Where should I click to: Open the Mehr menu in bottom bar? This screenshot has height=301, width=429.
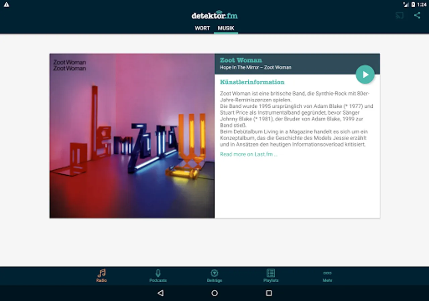327,276
